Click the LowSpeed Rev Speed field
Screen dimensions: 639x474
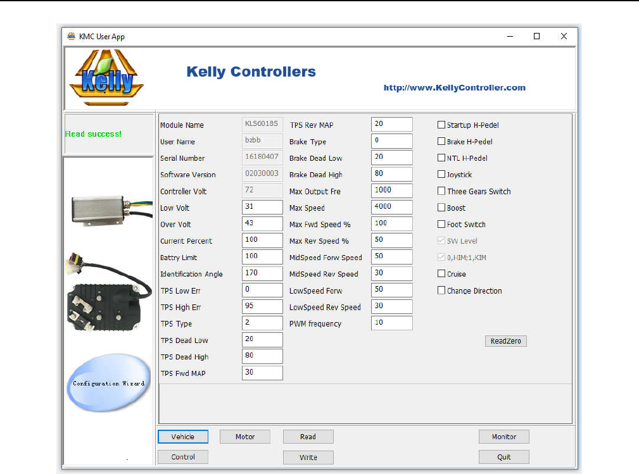tap(391, 306)
